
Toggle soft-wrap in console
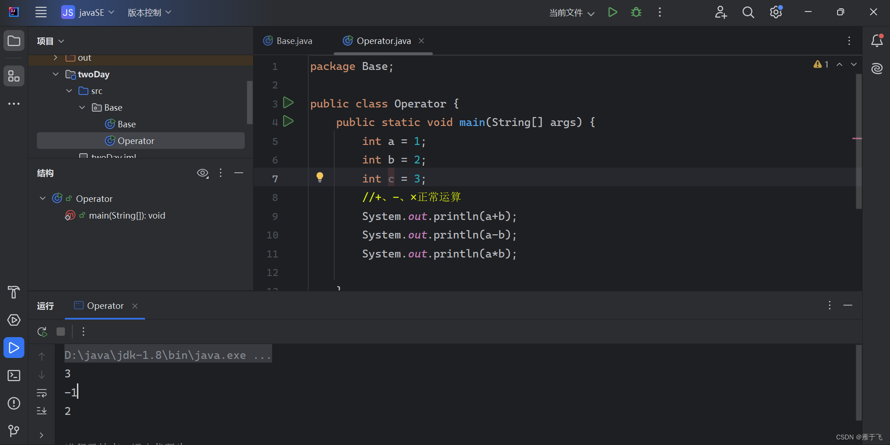[42, 393]
